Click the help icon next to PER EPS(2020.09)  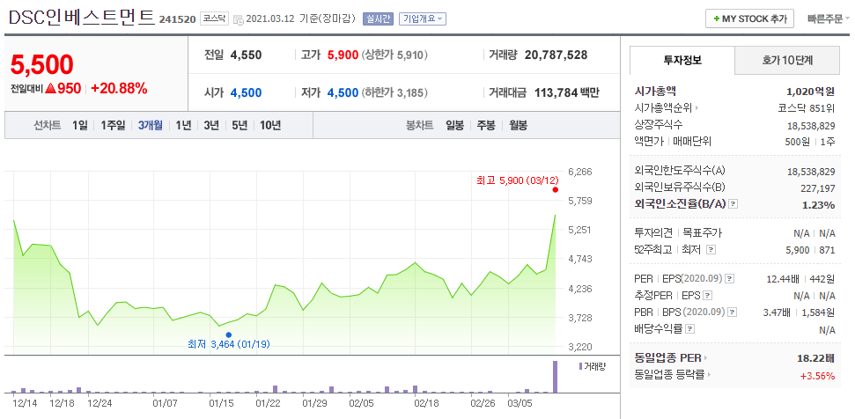(730, 279)
